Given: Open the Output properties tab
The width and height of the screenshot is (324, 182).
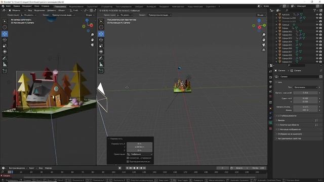Looking at the screenshot, I should coord(270,82).
